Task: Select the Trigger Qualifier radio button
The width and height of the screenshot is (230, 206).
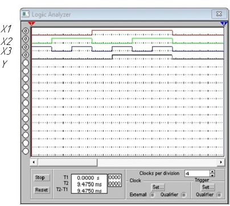Action: pos(219,195)
